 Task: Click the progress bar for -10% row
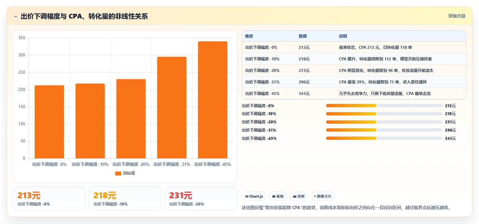pyautogui.click(x=384, y=114)
